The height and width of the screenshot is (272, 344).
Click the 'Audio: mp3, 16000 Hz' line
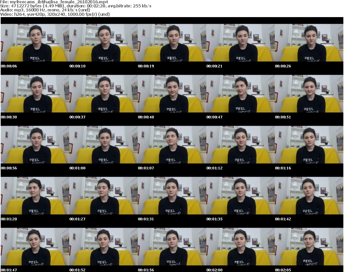tap(45, 10)
